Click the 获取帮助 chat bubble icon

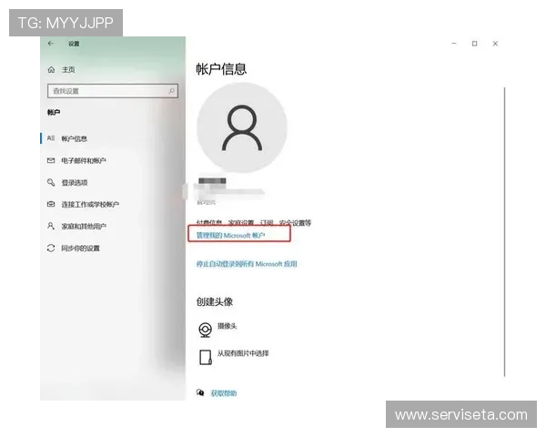click(200, 392)
